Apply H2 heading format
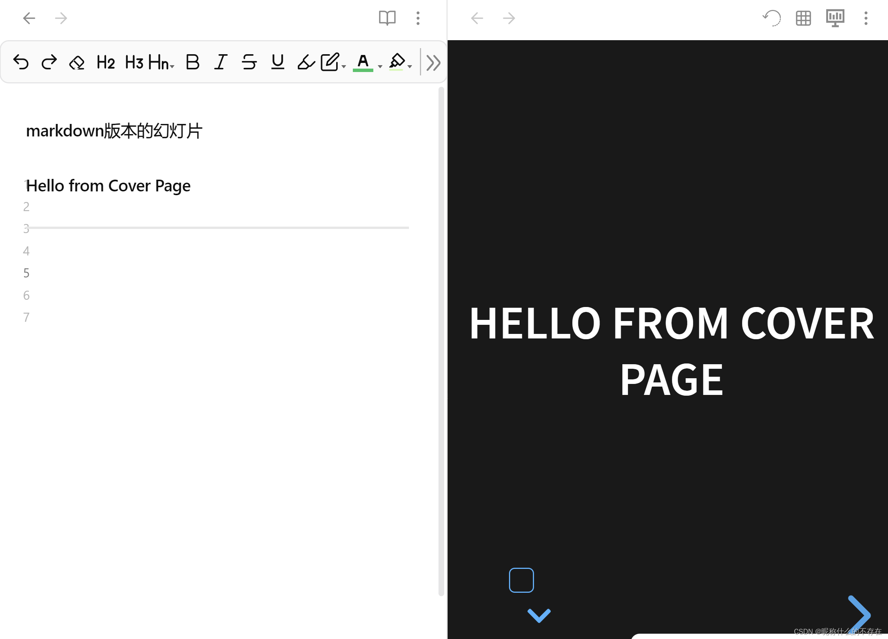 (x=105, y=62)
